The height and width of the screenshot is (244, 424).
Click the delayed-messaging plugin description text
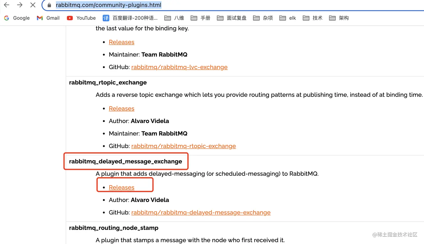207,174
